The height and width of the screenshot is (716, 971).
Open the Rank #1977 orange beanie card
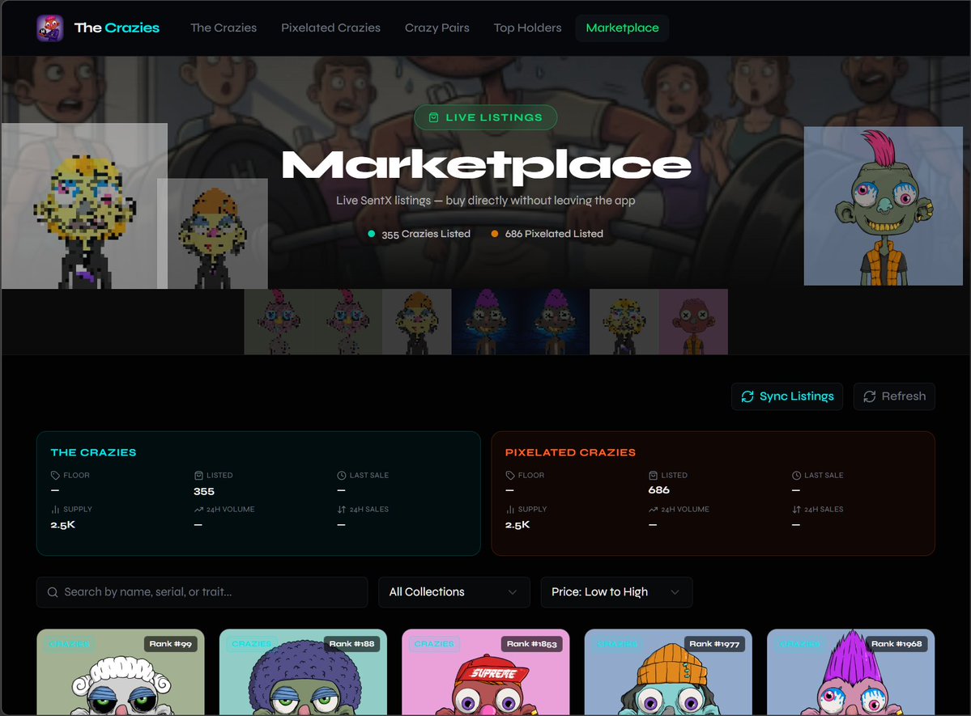[x=668, y=672]
